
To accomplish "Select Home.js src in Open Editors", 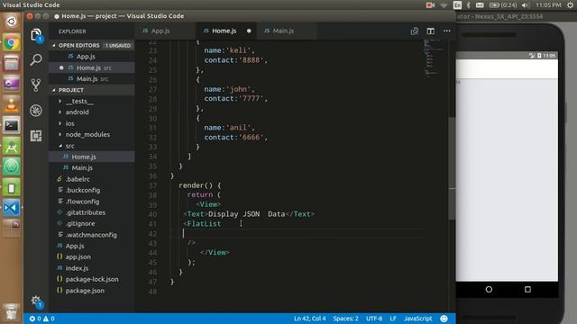I will pos(92,67).
